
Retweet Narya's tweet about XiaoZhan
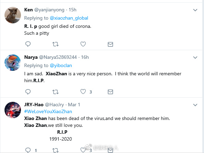tap(55, 92)
